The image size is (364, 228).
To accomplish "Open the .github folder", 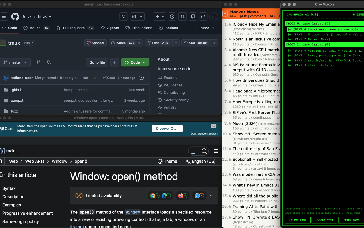I will click(16, 90).
